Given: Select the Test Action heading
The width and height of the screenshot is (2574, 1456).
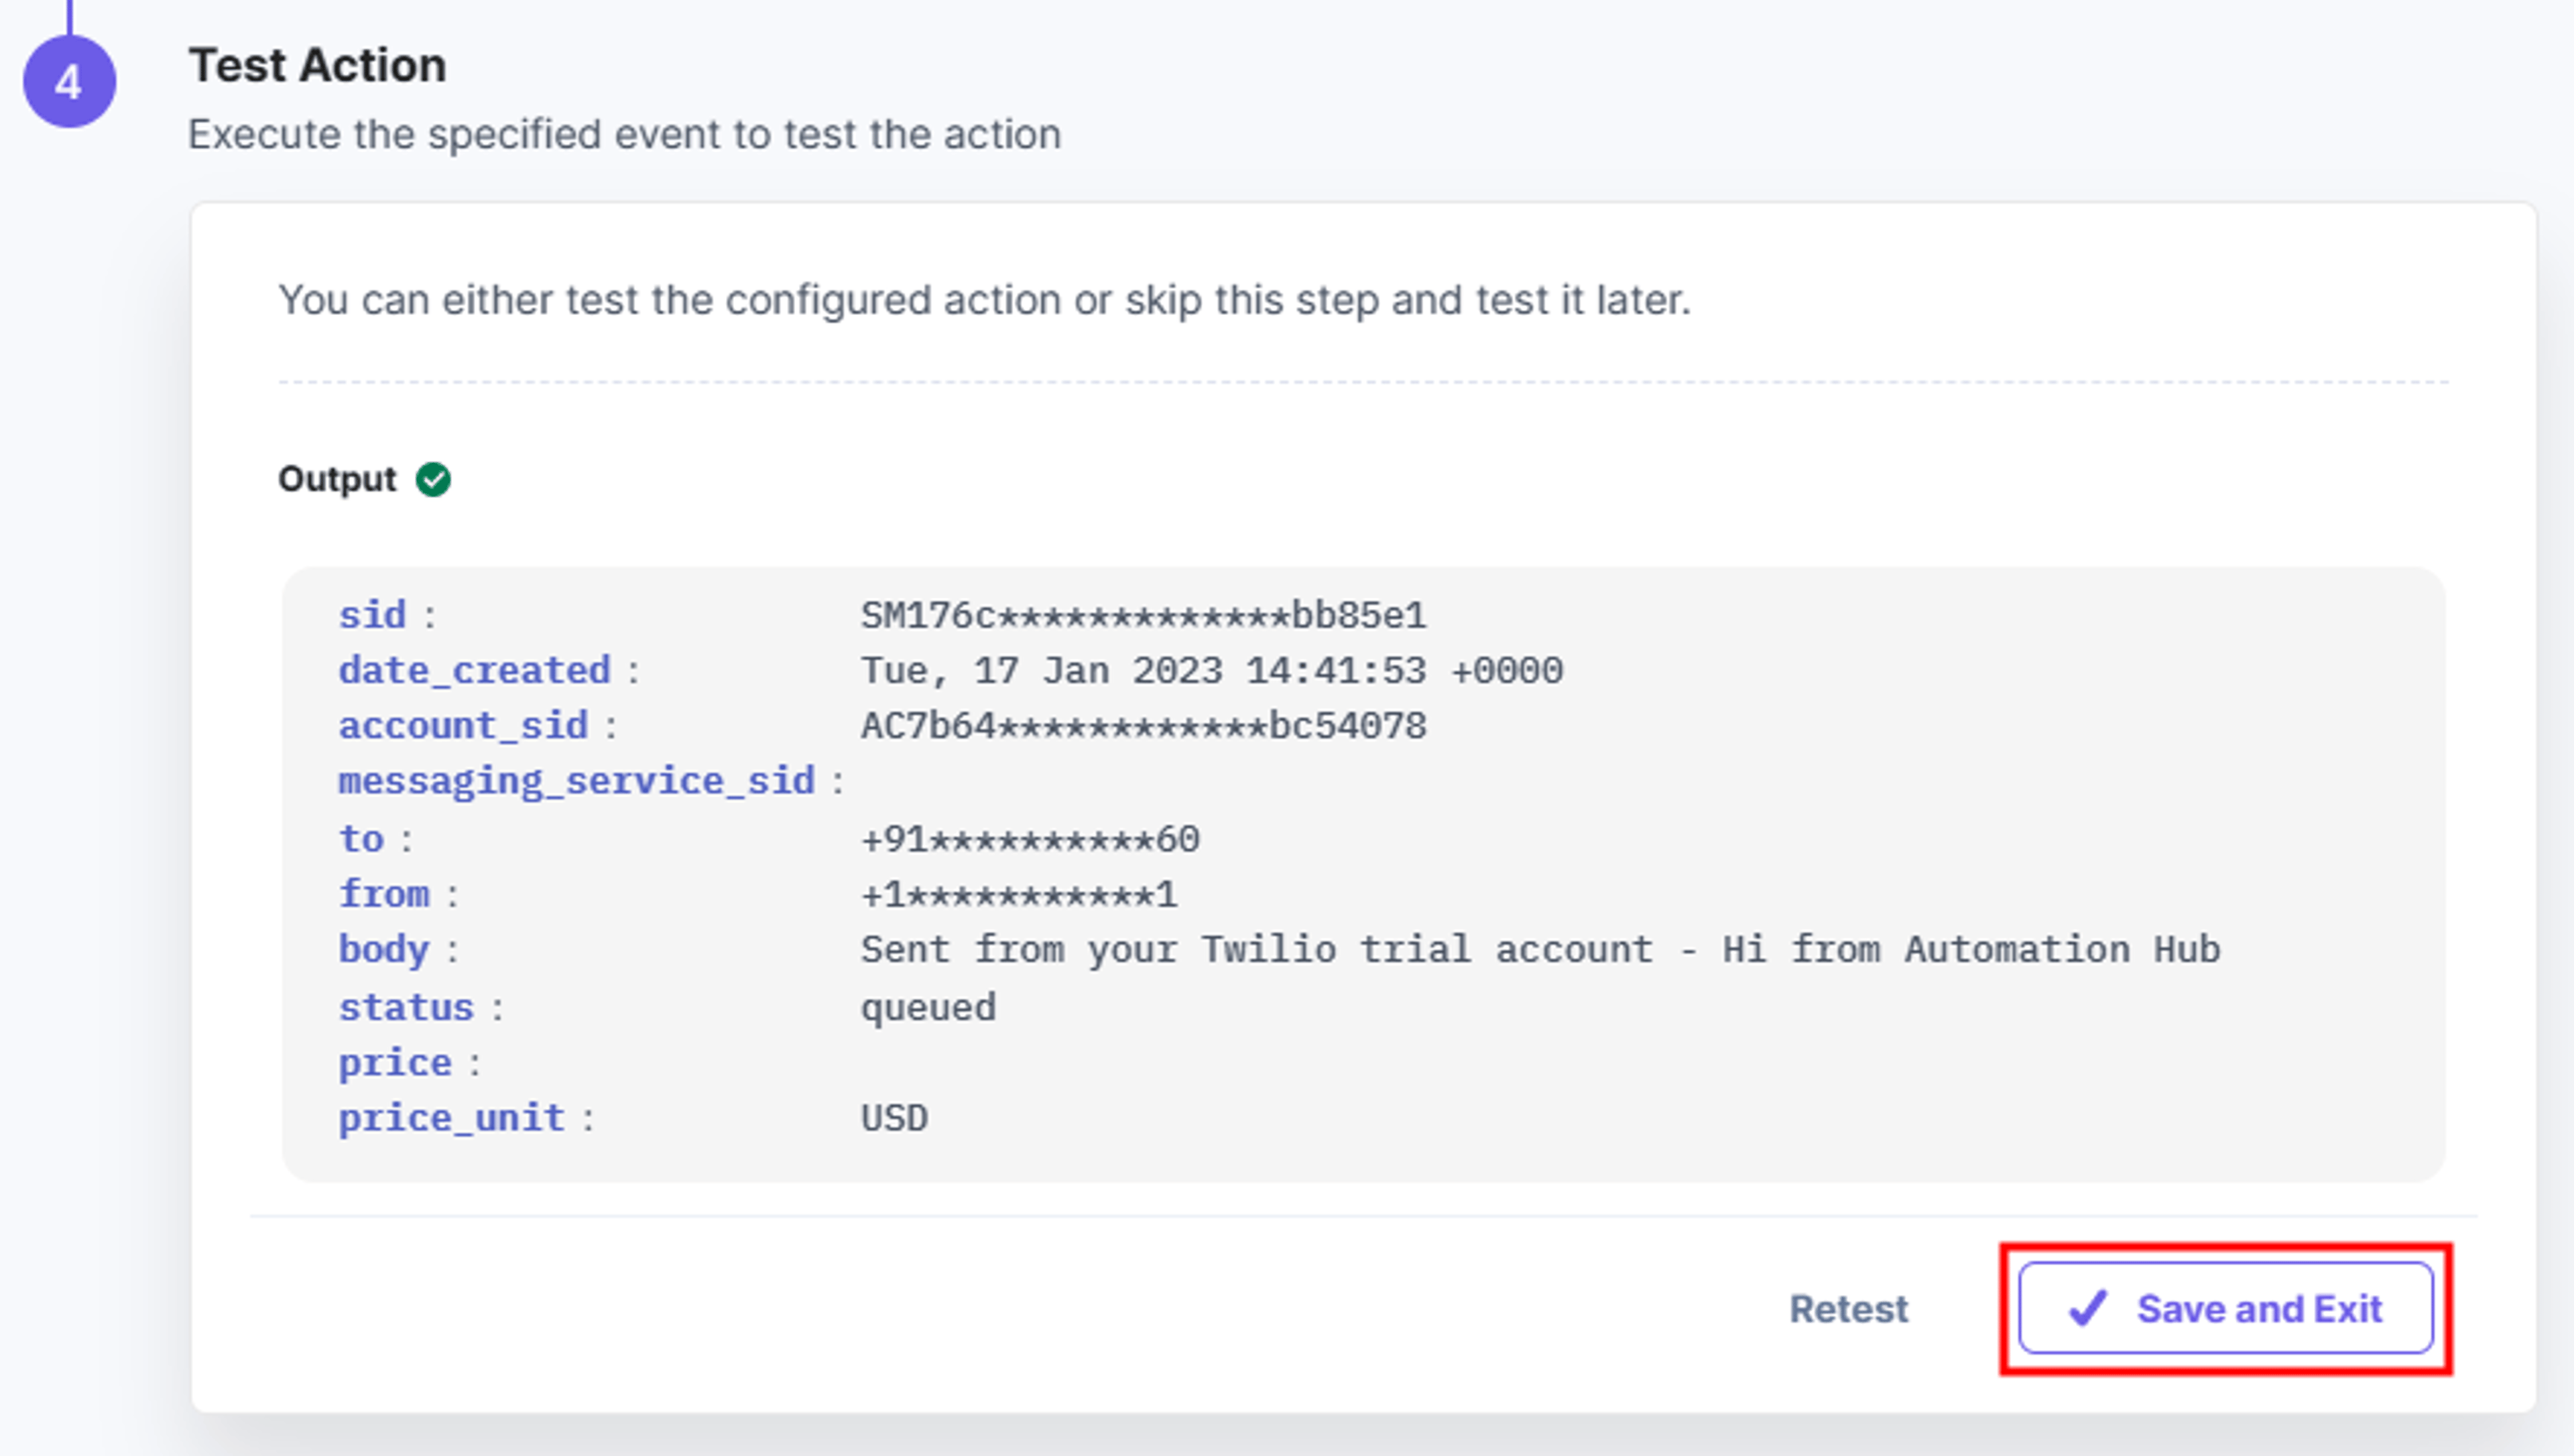Looking at the screenshot, I should pyautogui.click(x=318, y=65).
